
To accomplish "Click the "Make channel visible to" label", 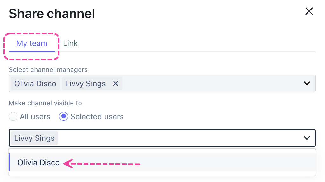I will click(45, 103).
